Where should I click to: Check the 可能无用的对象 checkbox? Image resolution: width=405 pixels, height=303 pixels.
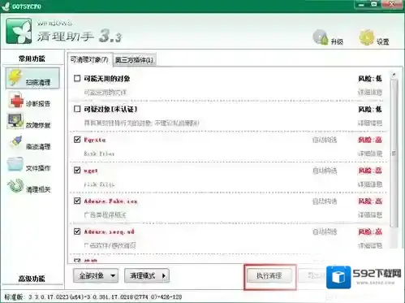pos(77,79)
